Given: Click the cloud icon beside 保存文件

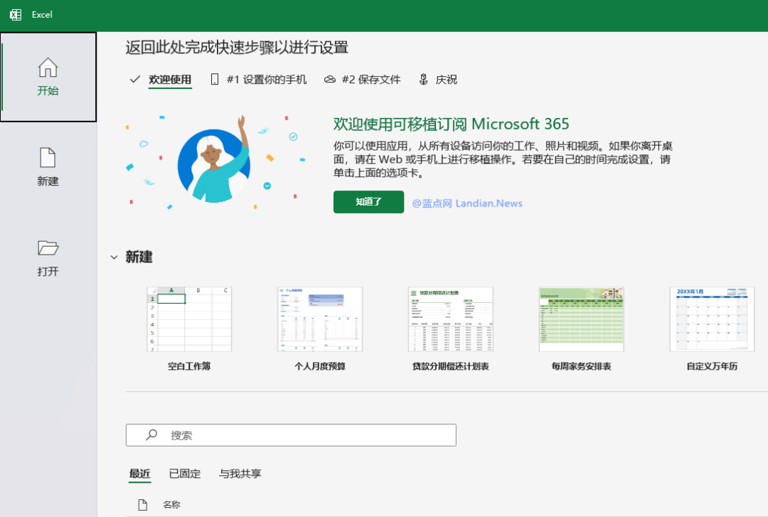Looking at the screenshot, I should (330, 80).
